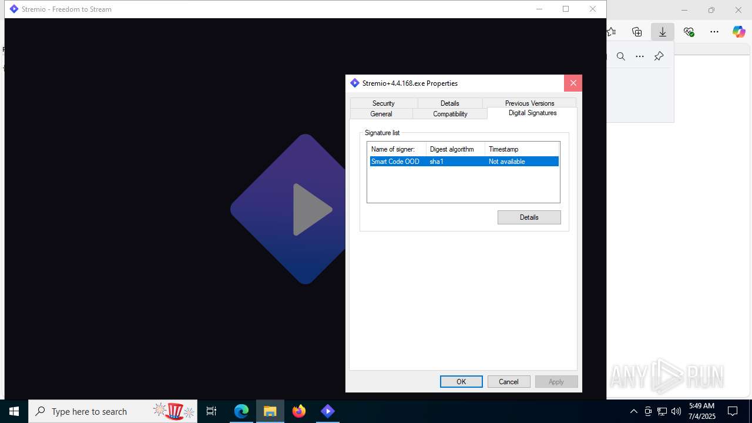Open the notification center

733,411
